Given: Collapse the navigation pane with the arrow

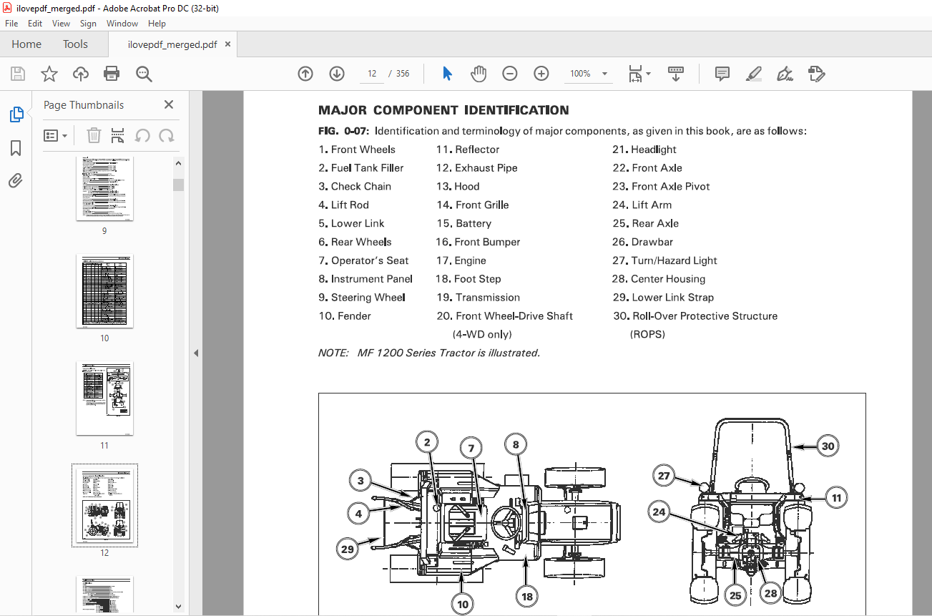Looking at the screenshot, I should [196, 353].
